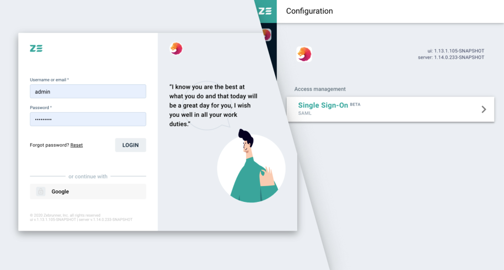Click the server version text on the Configuration page
This screenshot has width=504, height=270.
pyautogui.click(x=451, y=58)
